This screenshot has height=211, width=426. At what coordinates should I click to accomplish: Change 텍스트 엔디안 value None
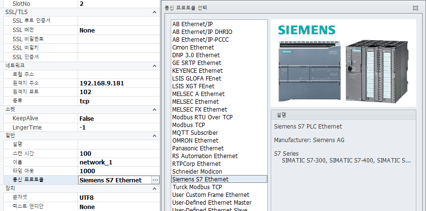119,207
